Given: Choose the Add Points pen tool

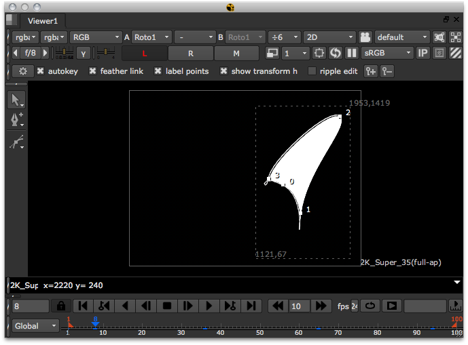Looking at the screenshot, I should pos(16,121).
